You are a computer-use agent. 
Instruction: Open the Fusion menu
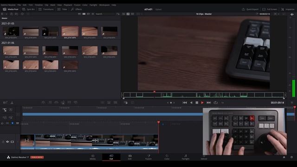(x=77, y=5)
